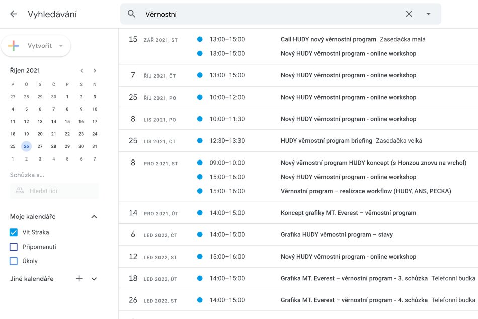Image resolution: width=478 pixels, height=319 pixels.
Task: Go to next month in mini calendar
Action: tap(95, 71)
